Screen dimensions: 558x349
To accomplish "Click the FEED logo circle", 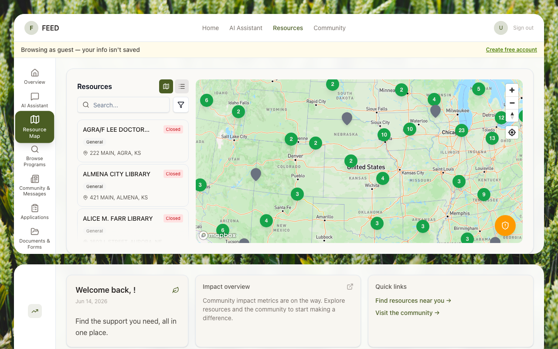I will point(31,28).
